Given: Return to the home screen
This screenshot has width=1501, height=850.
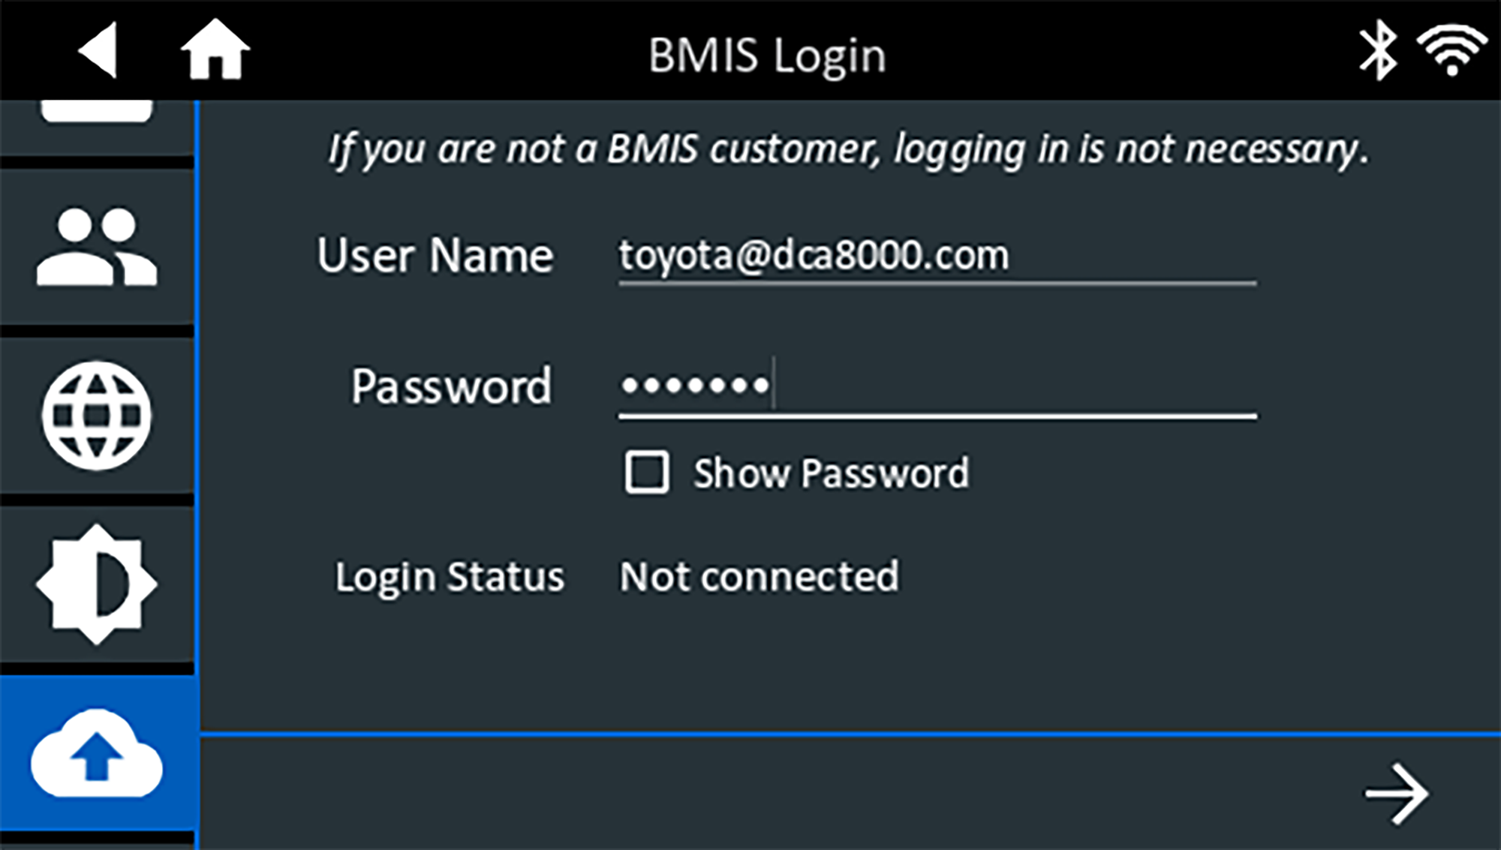Looking at the screenshot, I should [215, 50].
